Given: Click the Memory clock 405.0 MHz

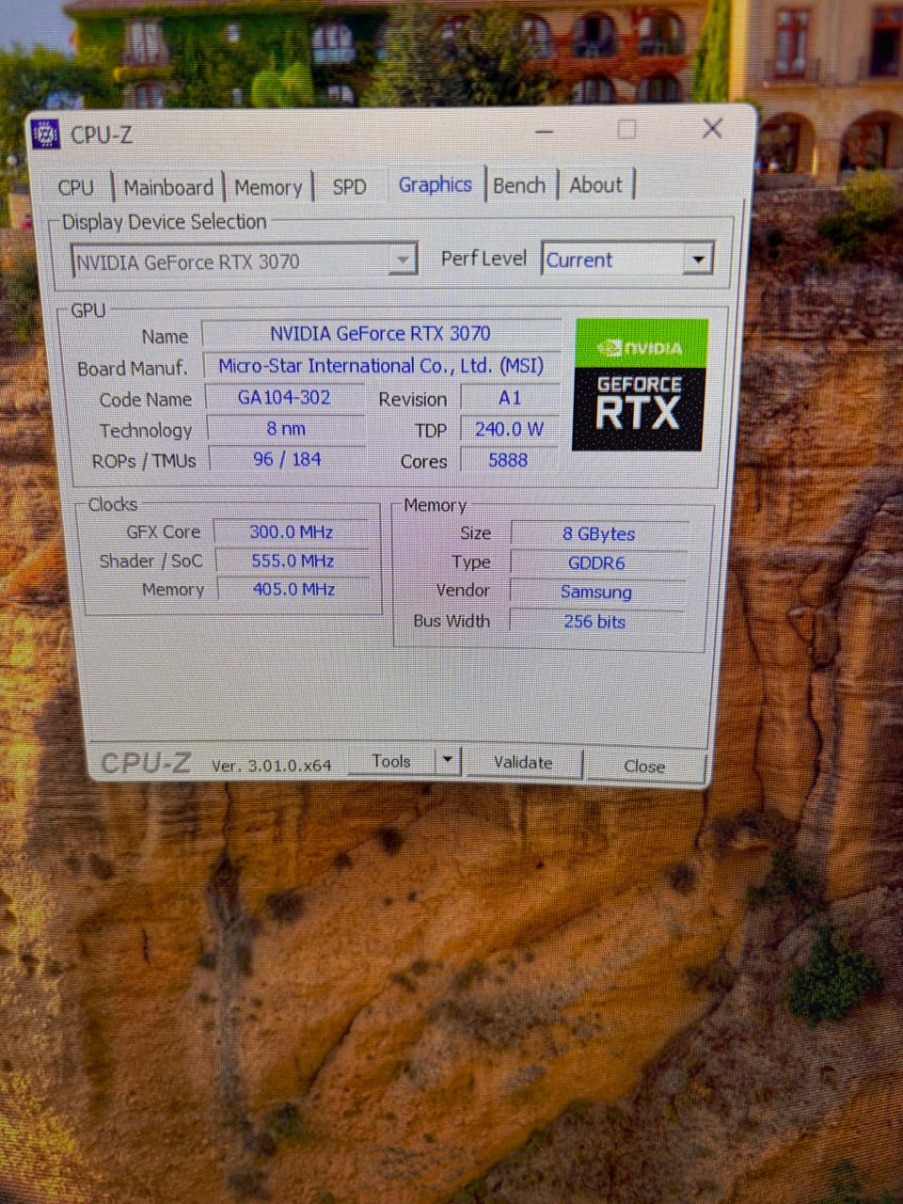Looking at the screenshot, I should (293, 589).
